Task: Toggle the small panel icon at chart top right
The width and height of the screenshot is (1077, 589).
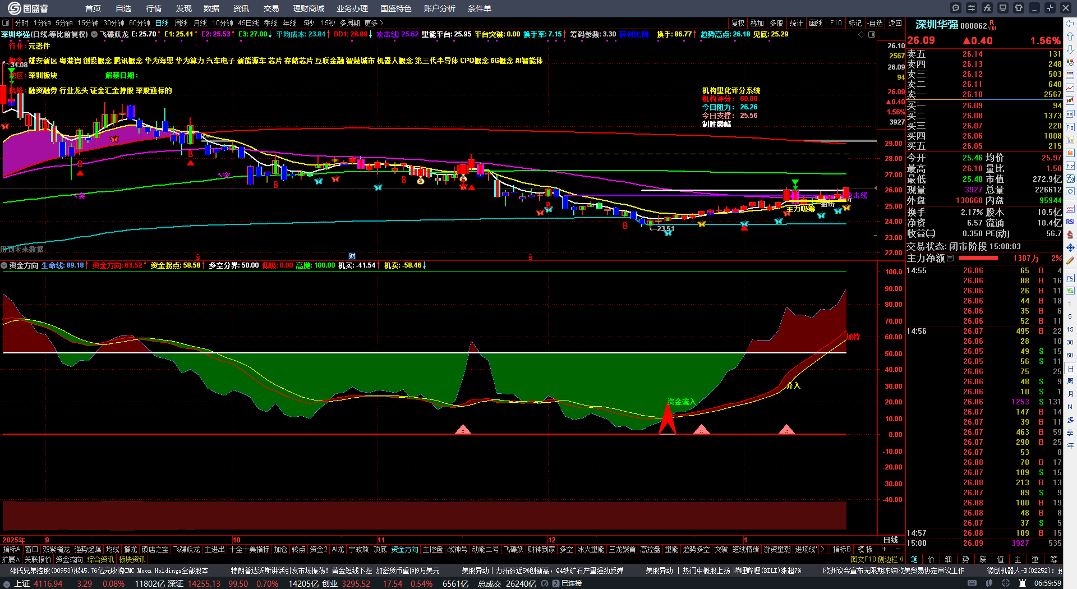Action: (x=872, y=34)
